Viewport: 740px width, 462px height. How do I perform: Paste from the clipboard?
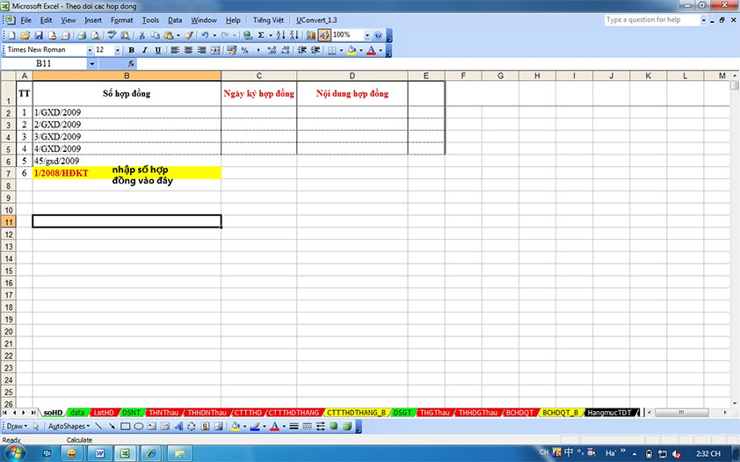(168, 35)
